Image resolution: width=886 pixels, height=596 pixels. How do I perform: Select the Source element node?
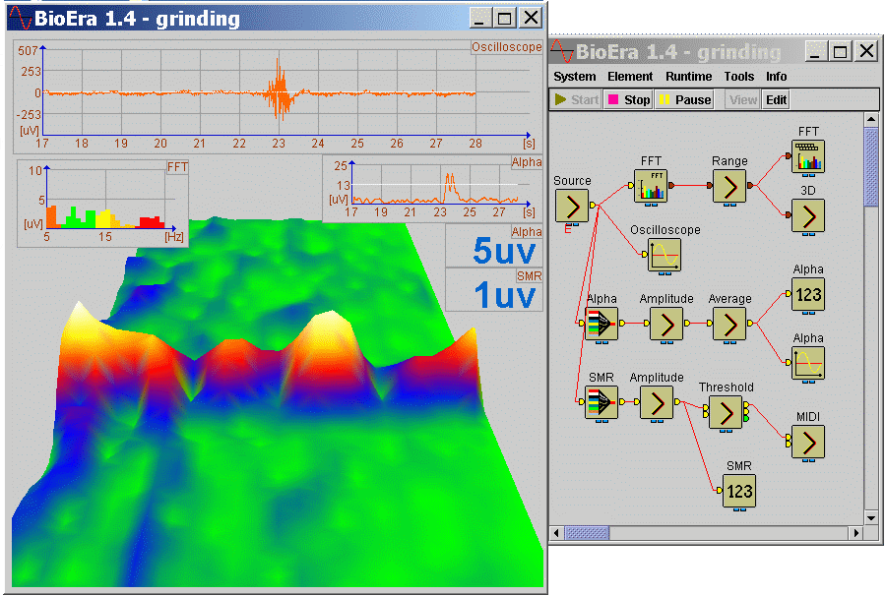tap(572, 206)
